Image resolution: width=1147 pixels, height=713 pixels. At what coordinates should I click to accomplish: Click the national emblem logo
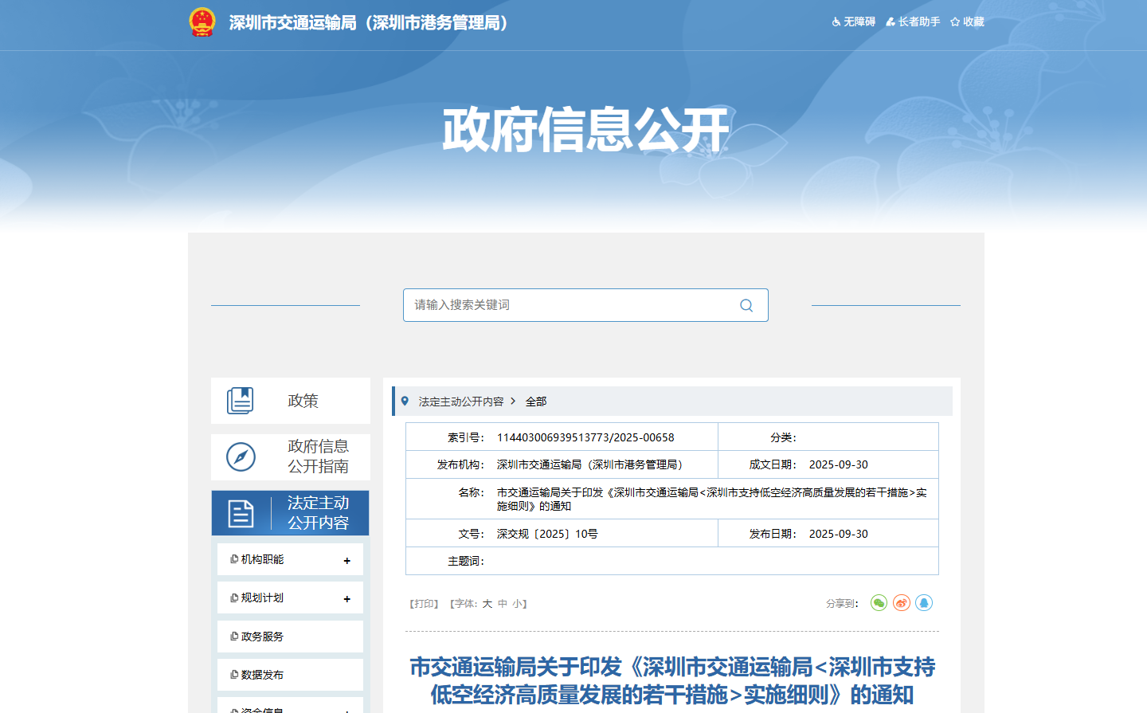202,22
